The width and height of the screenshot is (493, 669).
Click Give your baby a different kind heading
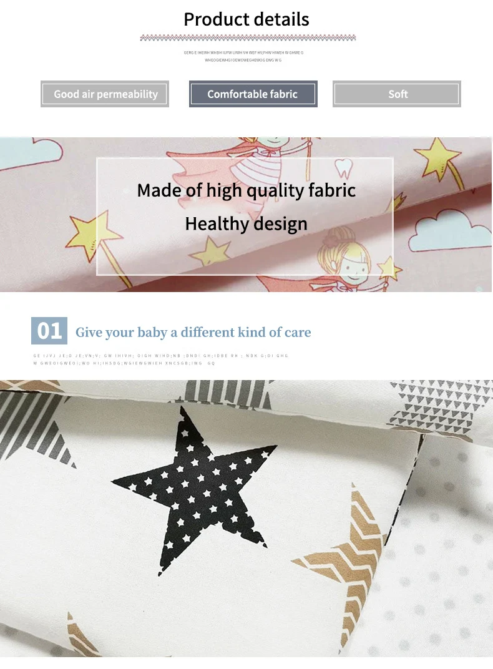(193, 333)
